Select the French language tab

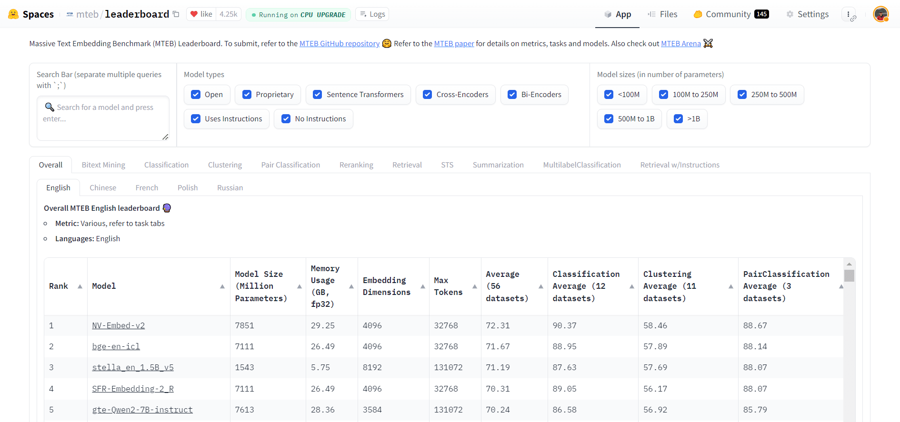point(147,188)
